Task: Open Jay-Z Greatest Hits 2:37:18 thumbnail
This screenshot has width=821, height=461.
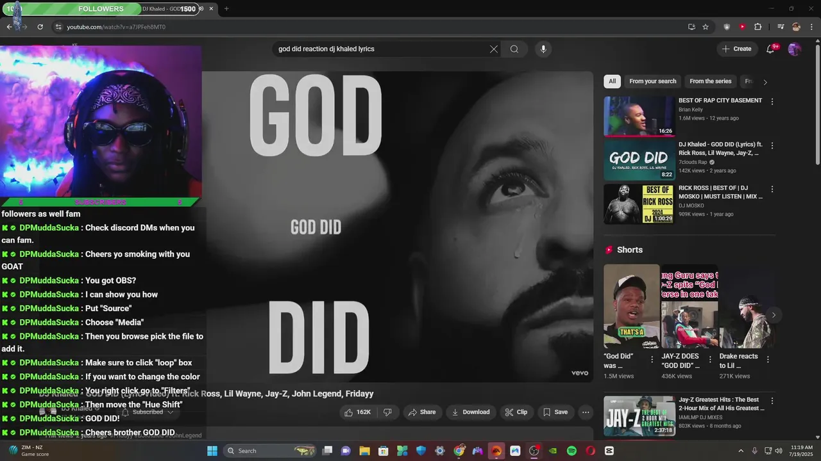Action: [639, 416]
